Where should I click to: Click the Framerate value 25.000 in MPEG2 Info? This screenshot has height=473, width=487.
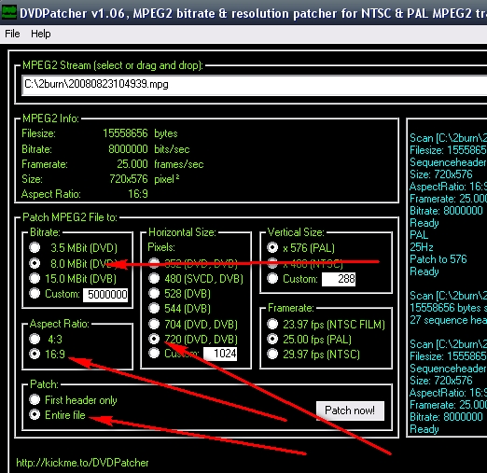tap(132, 164)
